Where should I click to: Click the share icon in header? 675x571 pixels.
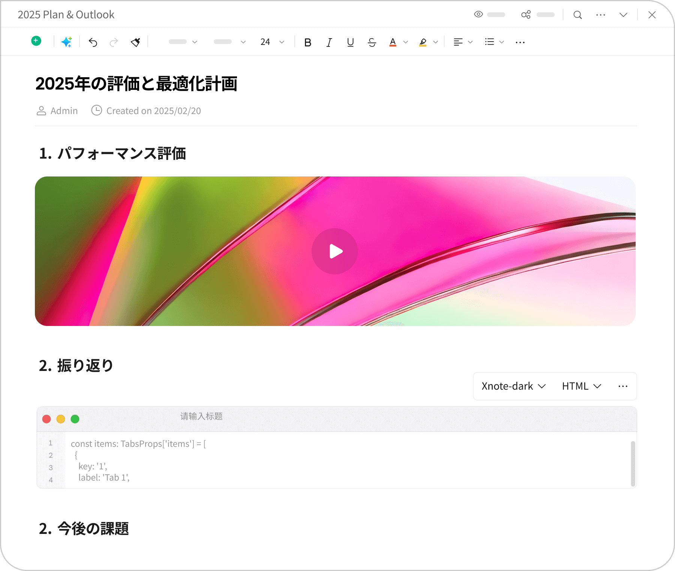526,15
